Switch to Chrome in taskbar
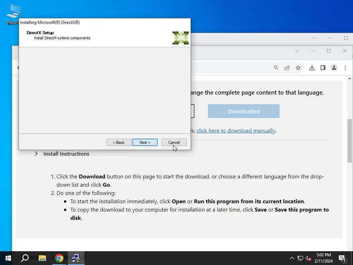This screenshot has height=265, width=353. pos(59,258)
